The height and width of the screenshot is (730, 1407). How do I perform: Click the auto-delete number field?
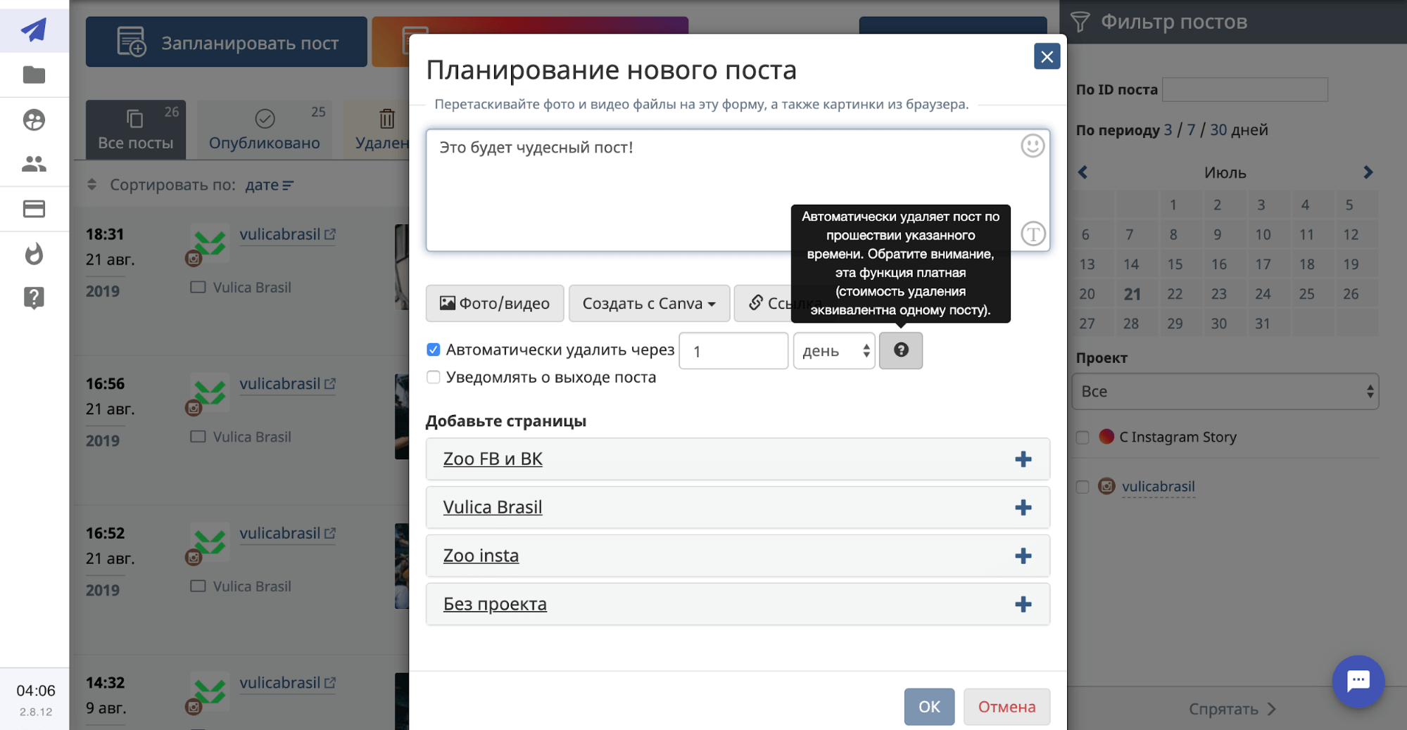coord(733,351)
